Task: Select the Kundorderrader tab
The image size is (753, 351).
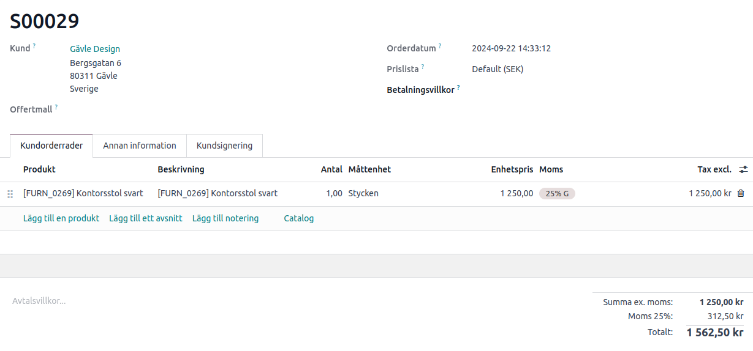Action: (x=51, y=146)
